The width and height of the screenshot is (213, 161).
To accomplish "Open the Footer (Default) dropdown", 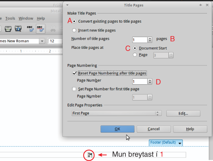I will point(180,143).
